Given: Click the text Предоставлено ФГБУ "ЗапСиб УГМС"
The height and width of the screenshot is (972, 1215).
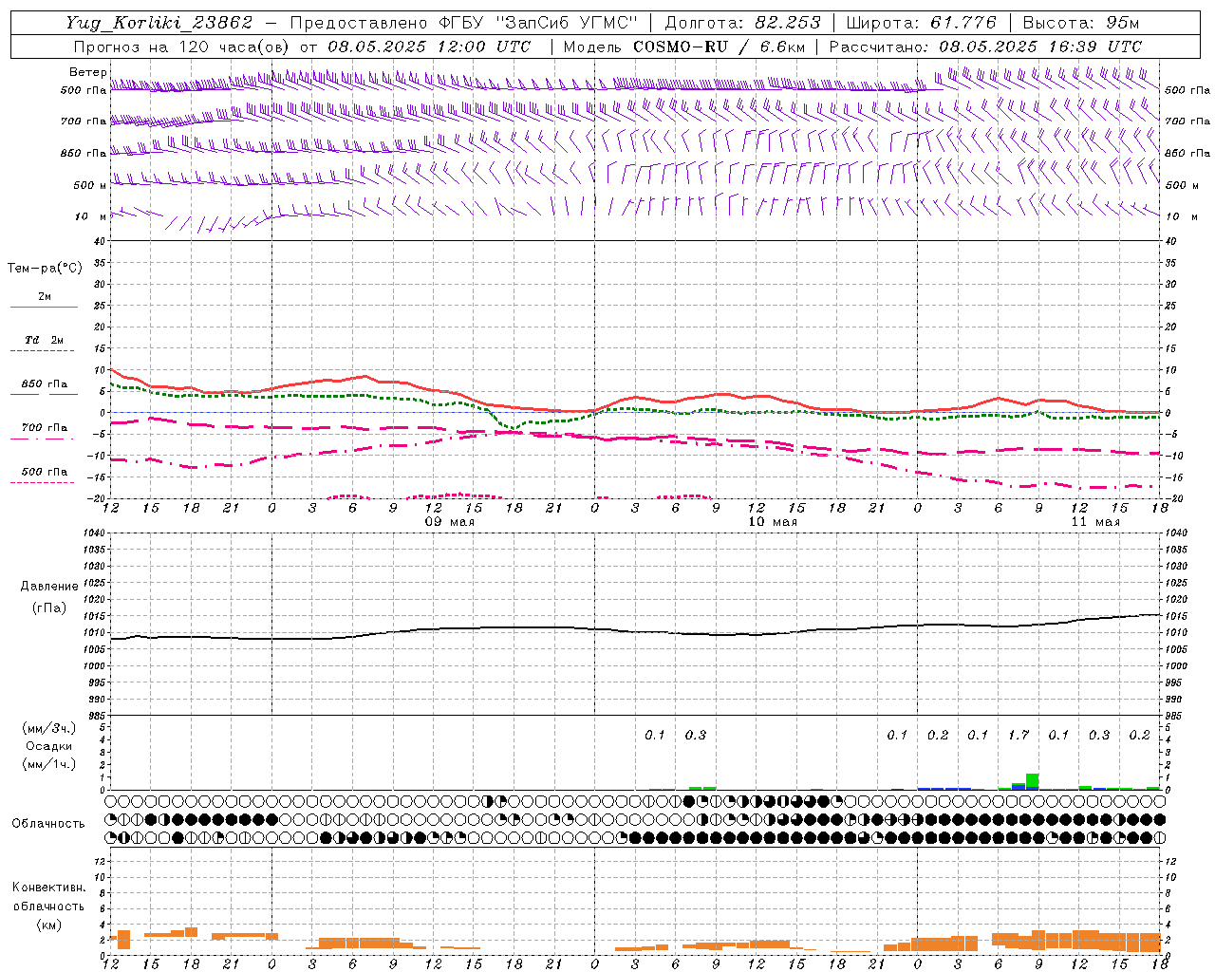Looking at the screenshot, I should point(463,23).
